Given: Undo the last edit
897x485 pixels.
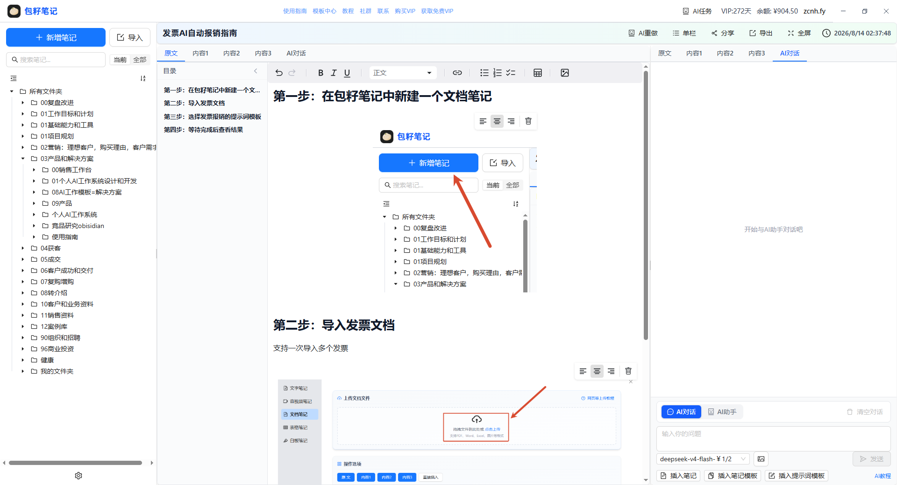Looking at the screenshot, I should point(279,73).
